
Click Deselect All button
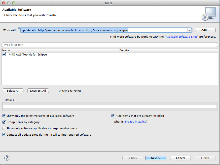tap(38, 91)
